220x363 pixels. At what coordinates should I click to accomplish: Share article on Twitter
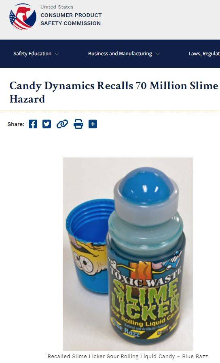coord(47,124)
